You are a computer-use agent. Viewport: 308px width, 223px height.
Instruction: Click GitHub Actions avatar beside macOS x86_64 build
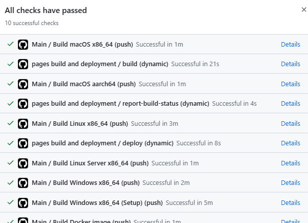(x=23, y=45)
